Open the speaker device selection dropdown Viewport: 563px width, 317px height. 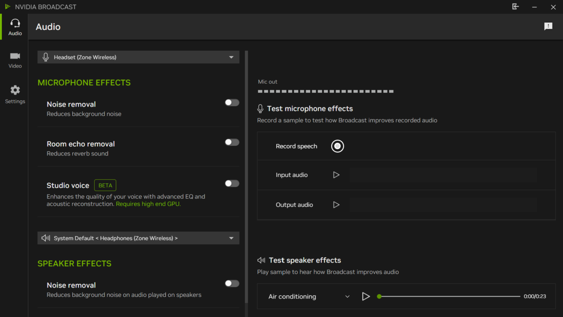pyautogui.click(x=138, y=238)
